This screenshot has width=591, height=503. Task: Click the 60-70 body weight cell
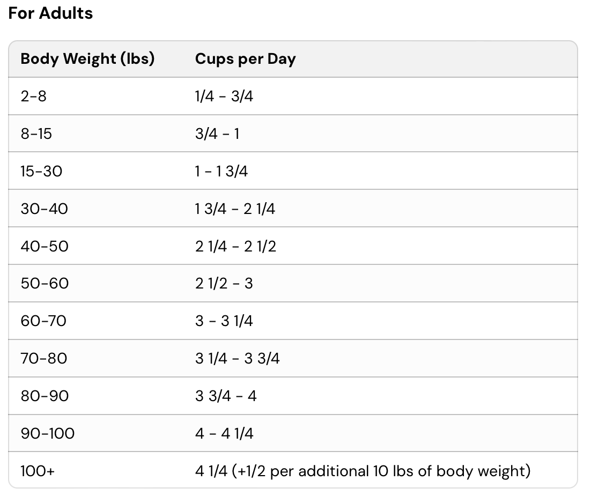pyautogui.click(x=43, y=321)
